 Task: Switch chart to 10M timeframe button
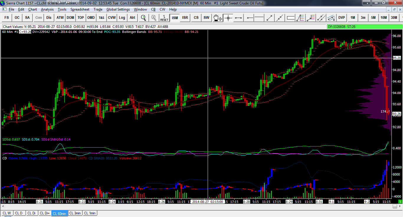coord(384,18)
